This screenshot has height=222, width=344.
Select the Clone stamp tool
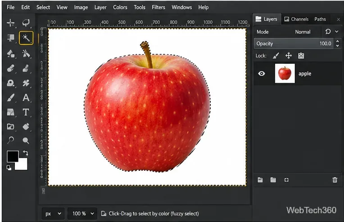(x=26, y=68)
